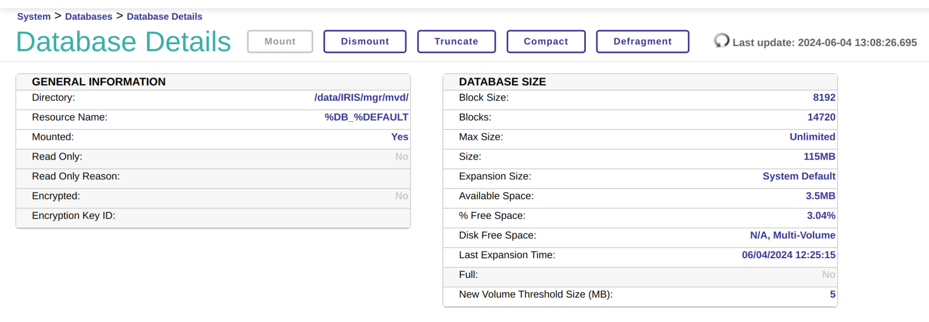Click the Mounted value Yes
The width and height of the screenshot is (929, 322).
(x=399, y=137)
